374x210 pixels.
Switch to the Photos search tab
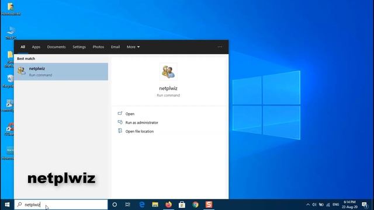pos(98,47)
